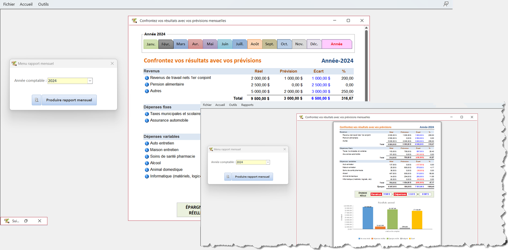The height and width of the screenshot is (250, 508).
Task: Click info icon beside Revenus de travail nets
Action: click(x=147, y=78)
